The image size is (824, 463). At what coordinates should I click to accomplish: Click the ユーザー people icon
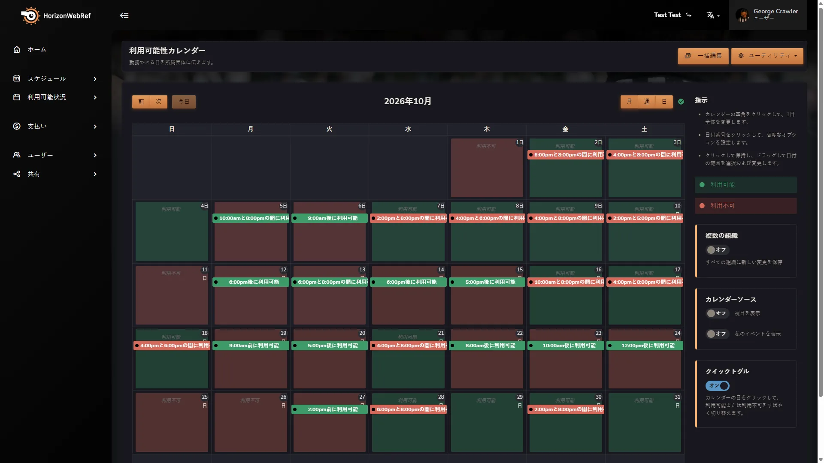point(17,155)
